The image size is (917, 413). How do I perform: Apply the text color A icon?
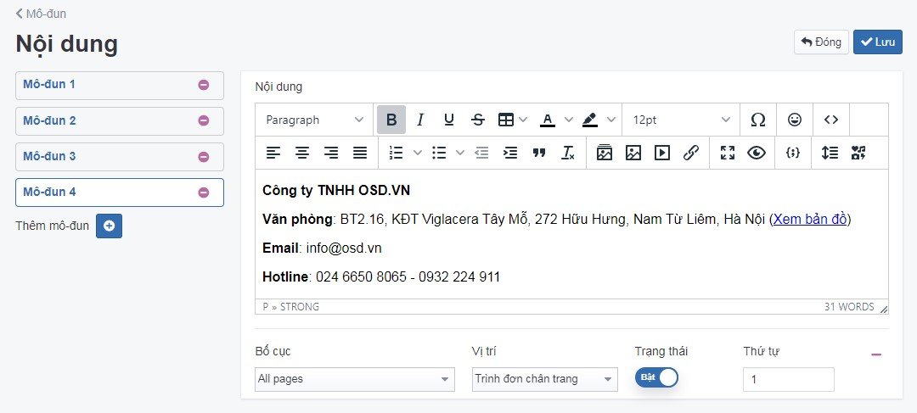[547, 120]
